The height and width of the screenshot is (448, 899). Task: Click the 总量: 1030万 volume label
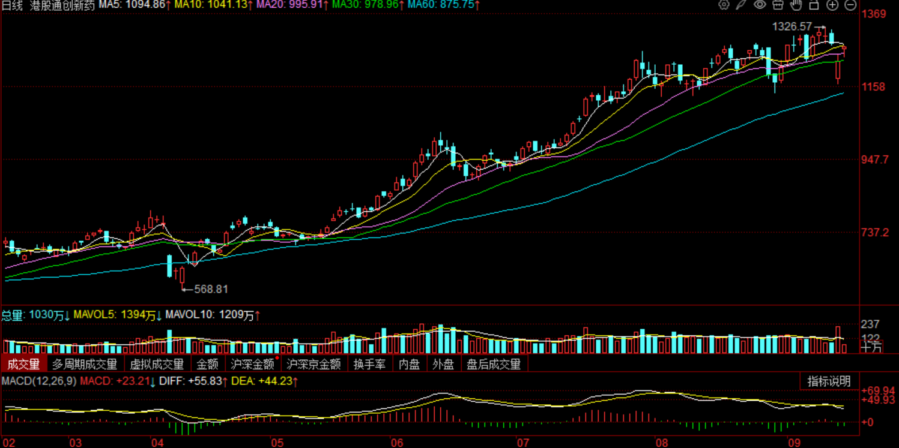coord(35,315)
